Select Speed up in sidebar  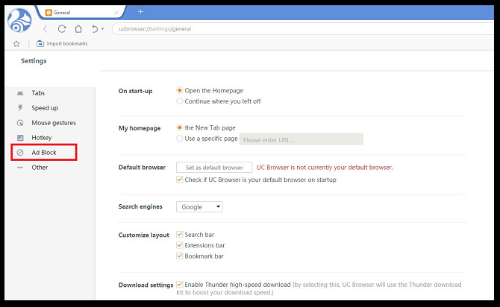click(44, 108)
